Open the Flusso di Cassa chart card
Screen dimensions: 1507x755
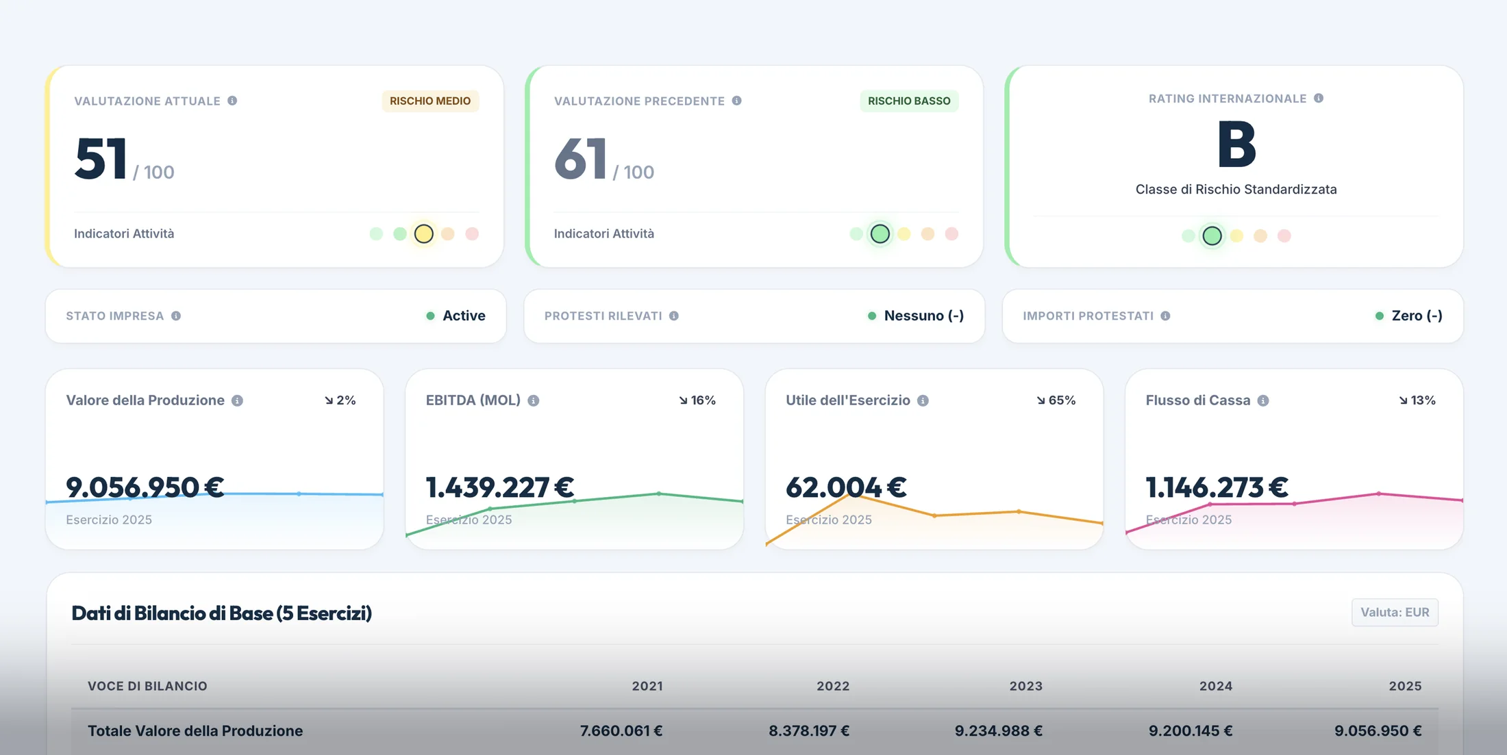tap(1294, 459)
